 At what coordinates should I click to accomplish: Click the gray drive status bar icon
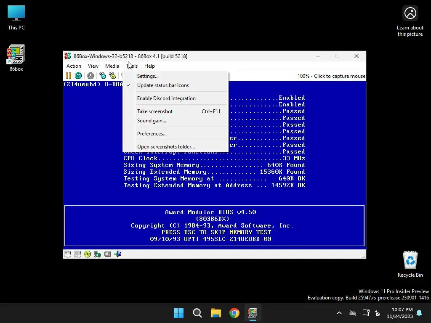(x=108, y=254)
